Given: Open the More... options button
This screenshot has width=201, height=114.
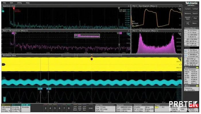Looking at the screenshot, I should (x=195, y=23).
